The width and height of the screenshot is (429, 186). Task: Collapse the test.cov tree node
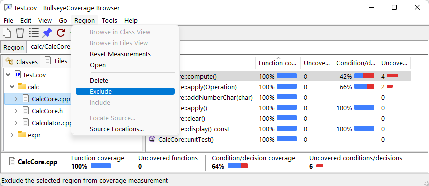[8, 75]
